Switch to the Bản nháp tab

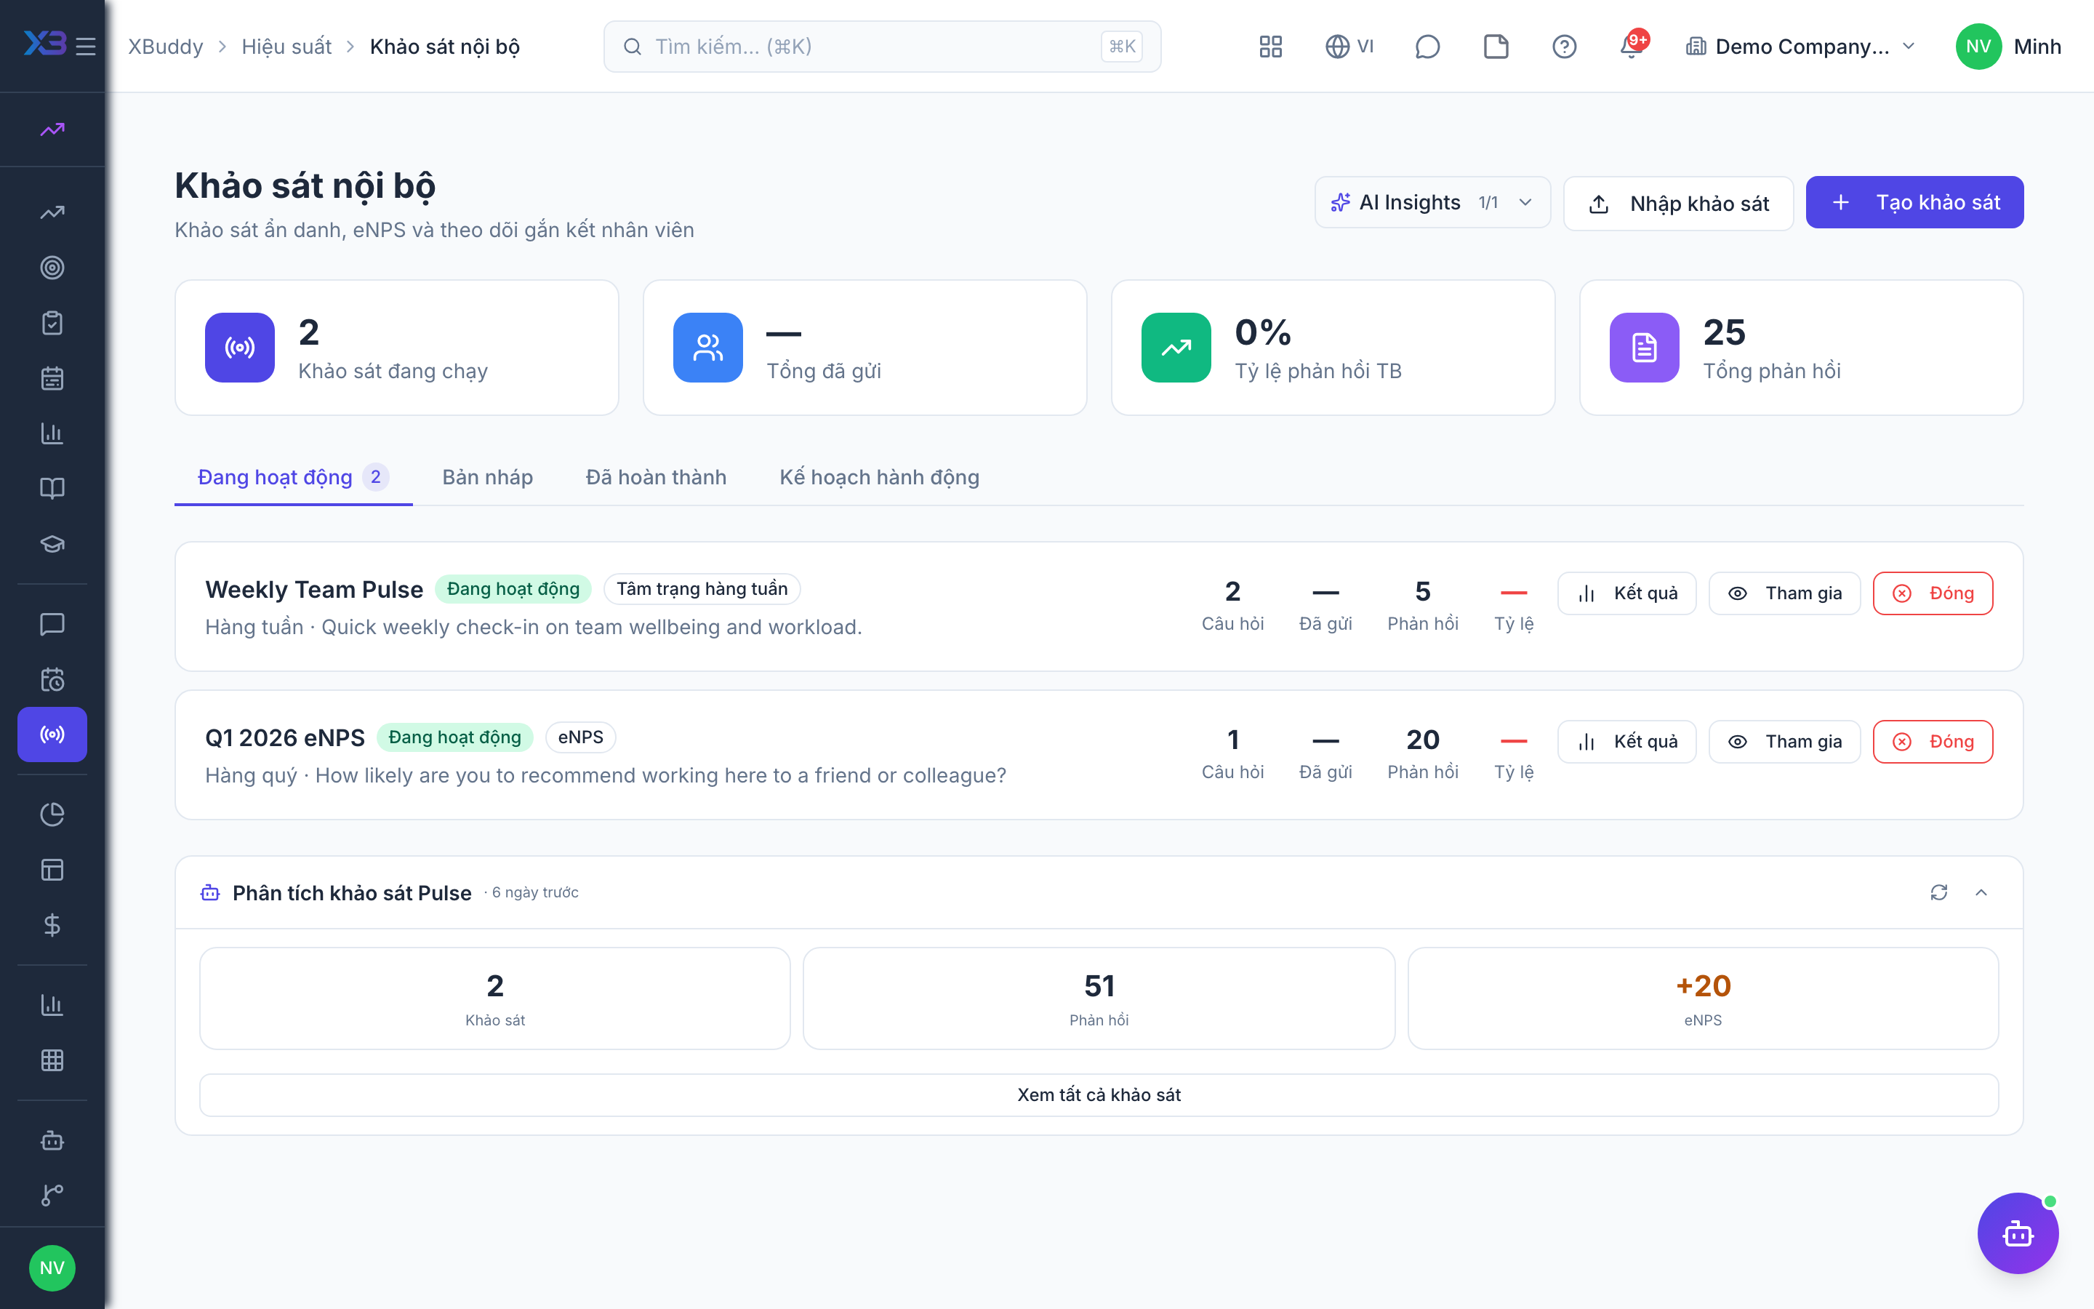[x=487, y=477]
